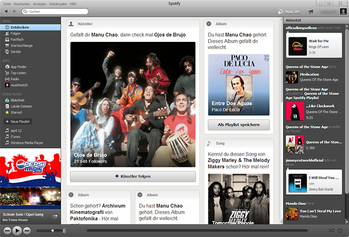This screenshot has width=349, height=237.
Task: Click the previous track button
Action: tap(7, 231)
